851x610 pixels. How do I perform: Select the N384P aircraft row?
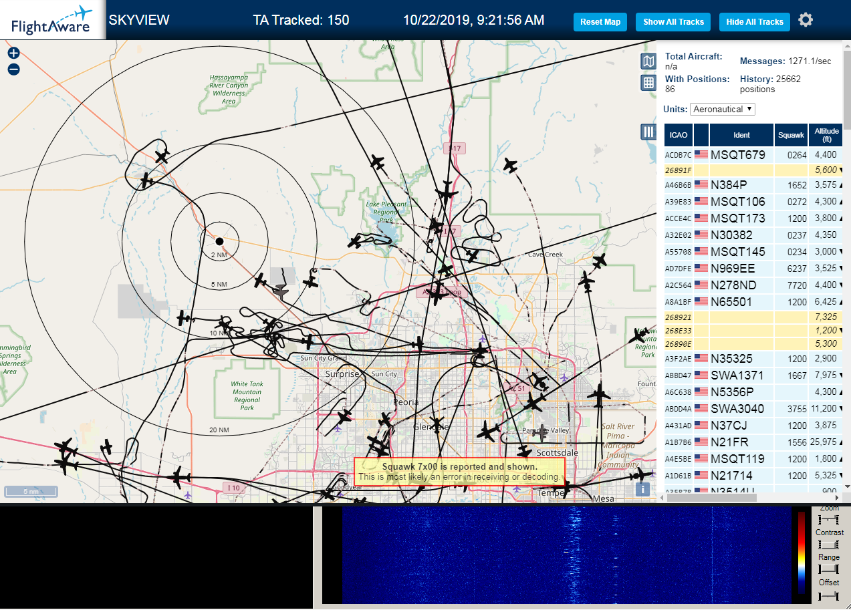coord(753,185)
